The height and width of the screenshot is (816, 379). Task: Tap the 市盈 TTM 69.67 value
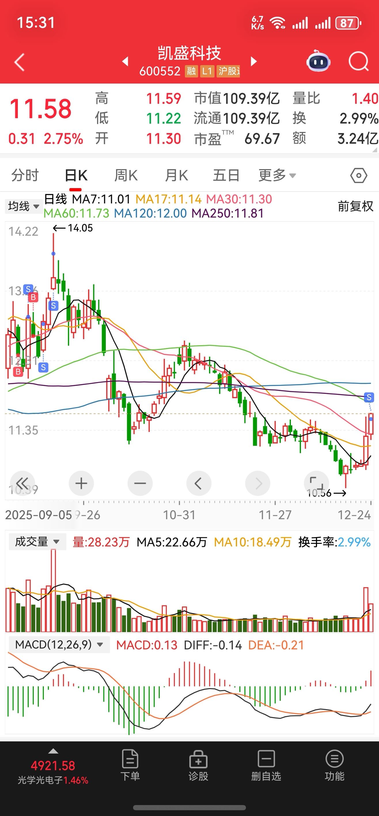pyautogui.click(x=237, y=138)
